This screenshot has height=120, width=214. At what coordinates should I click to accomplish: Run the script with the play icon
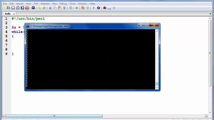pyautogui.click(x=94, y=8)
